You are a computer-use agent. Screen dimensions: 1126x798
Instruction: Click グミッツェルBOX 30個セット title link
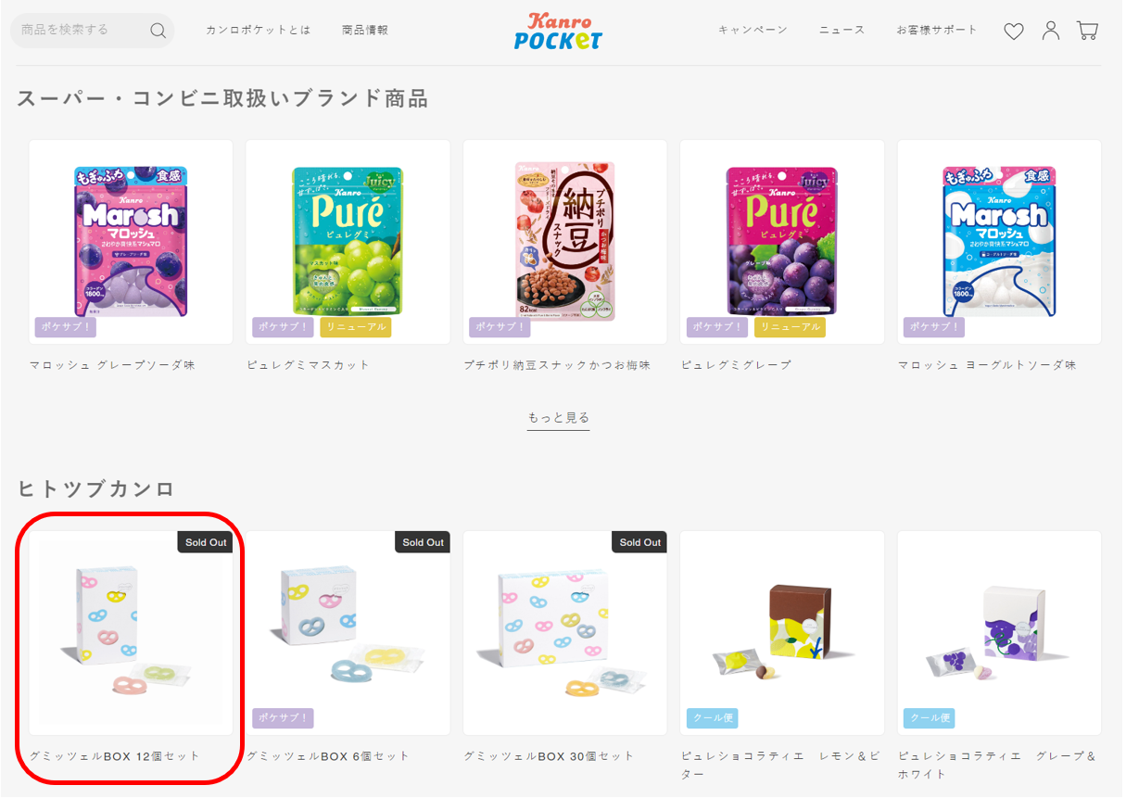550,756
